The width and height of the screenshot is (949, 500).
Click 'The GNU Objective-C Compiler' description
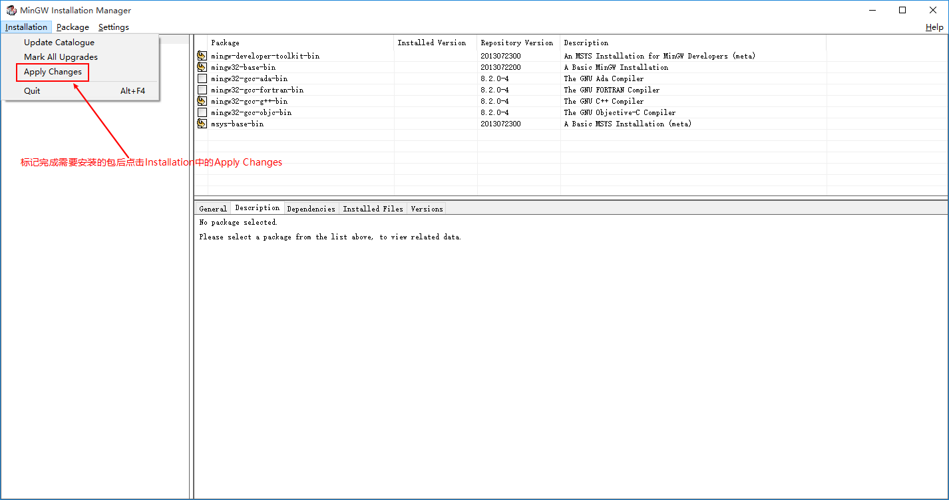(x=620, y=112)
